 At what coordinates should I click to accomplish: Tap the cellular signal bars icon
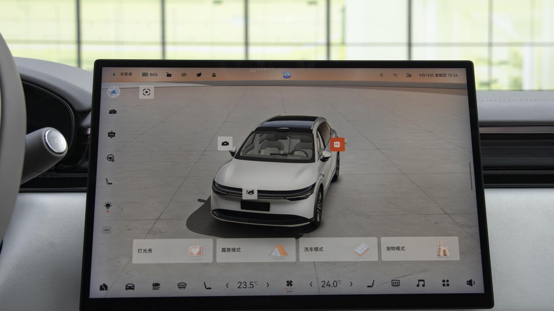click(409, 75)
